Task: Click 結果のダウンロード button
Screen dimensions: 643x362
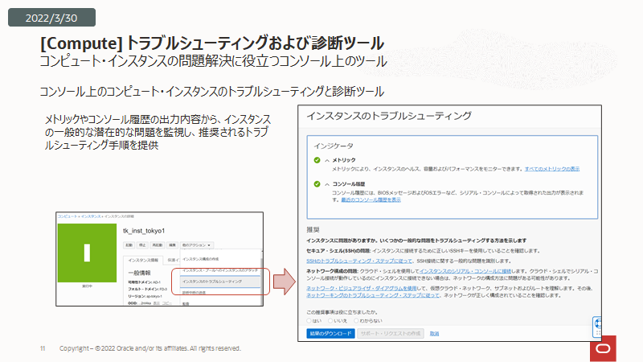Action: coord(330,333)
